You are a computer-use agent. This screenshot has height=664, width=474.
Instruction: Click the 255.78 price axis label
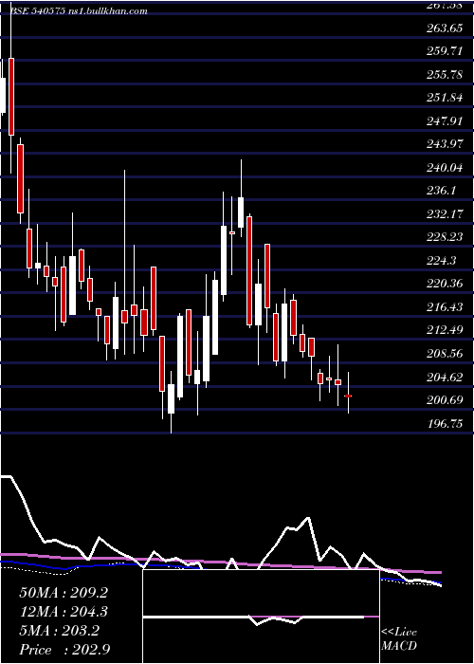pos(445,75)
